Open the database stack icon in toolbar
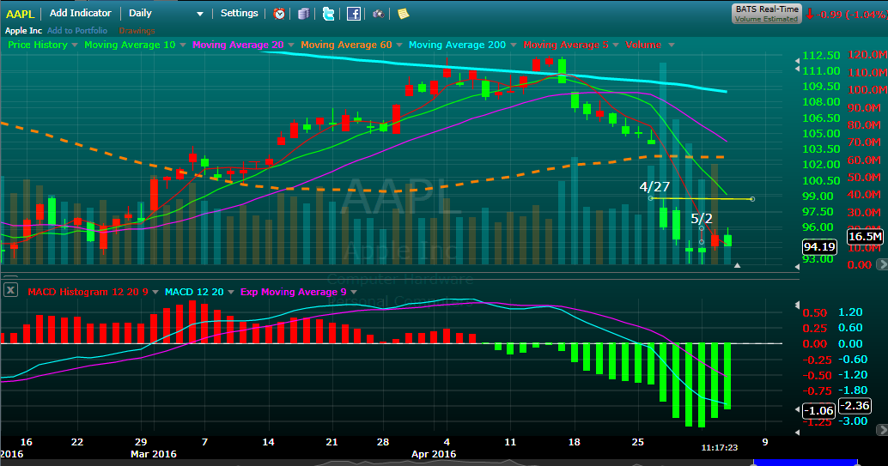This screenshot has width=888, height=466. tap(304, 14)
